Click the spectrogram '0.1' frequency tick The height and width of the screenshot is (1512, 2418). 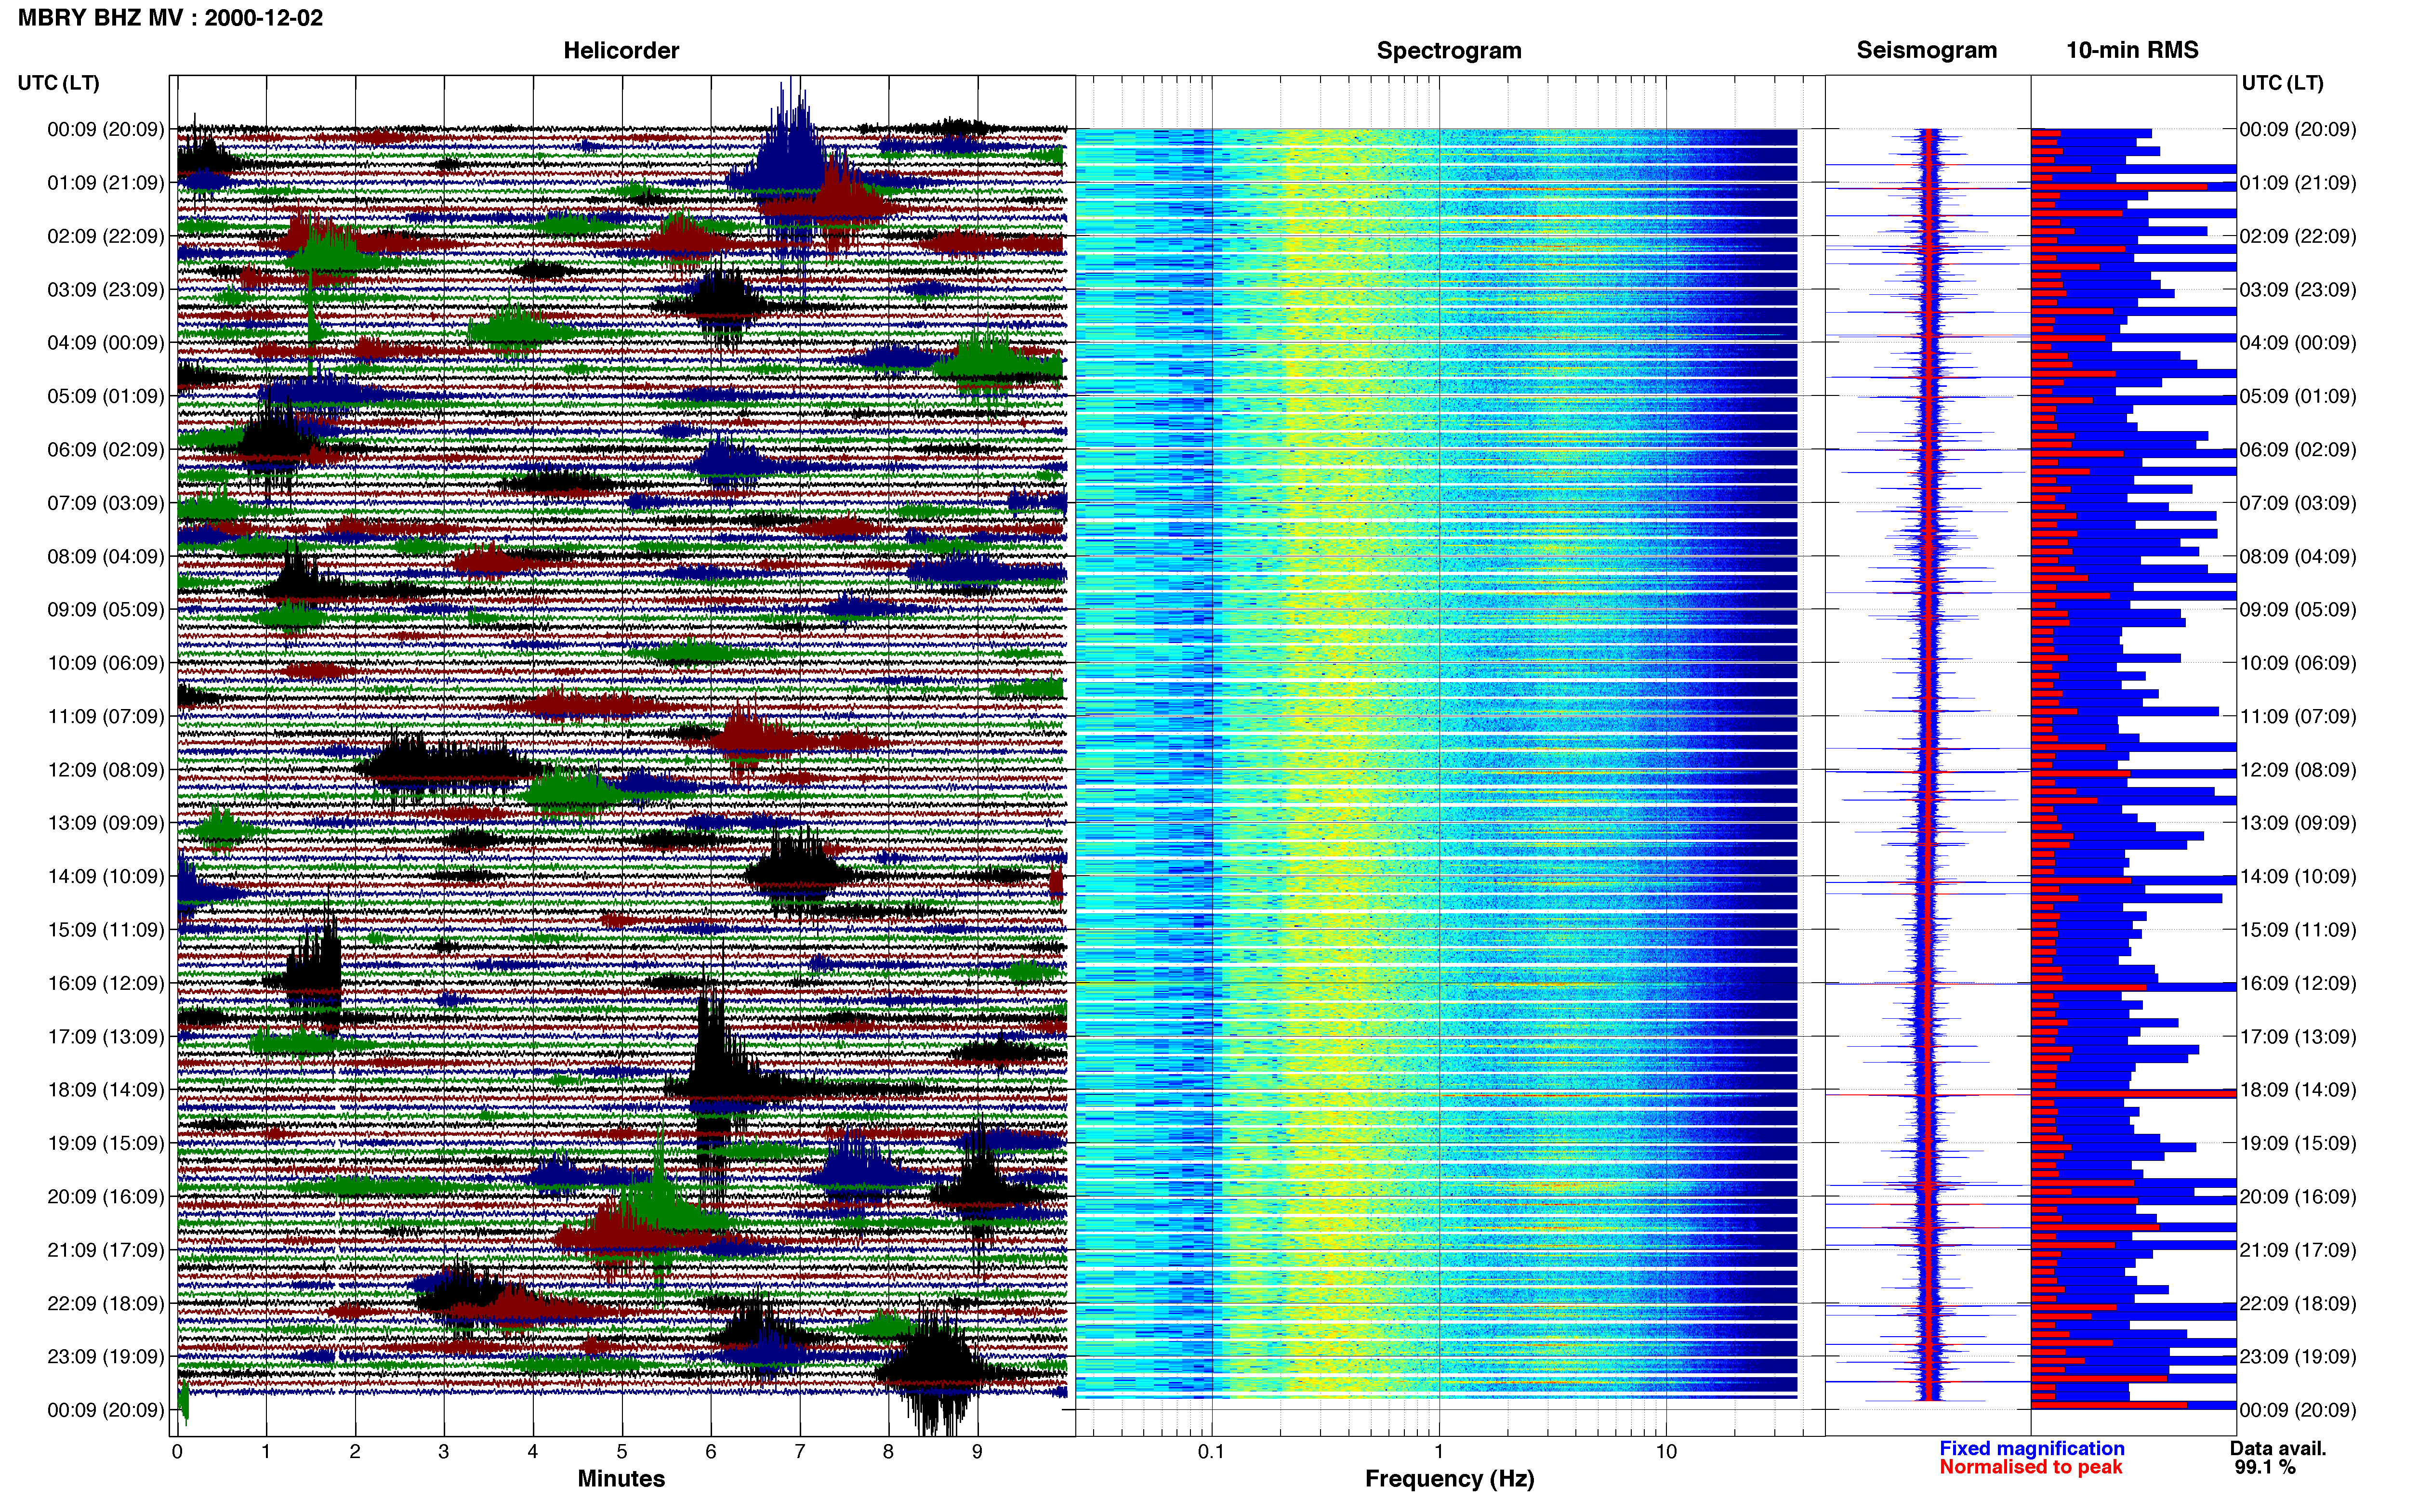[1211, 1452]
